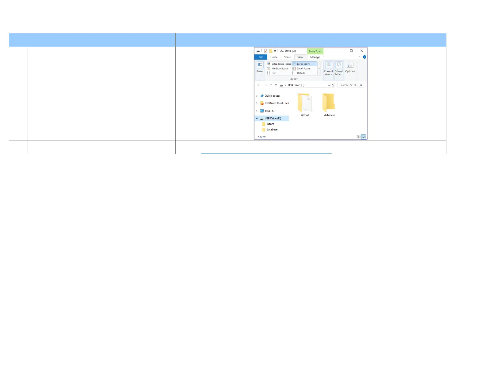
Task: Open the Manage ribbon tab
Action: point(315,57)
